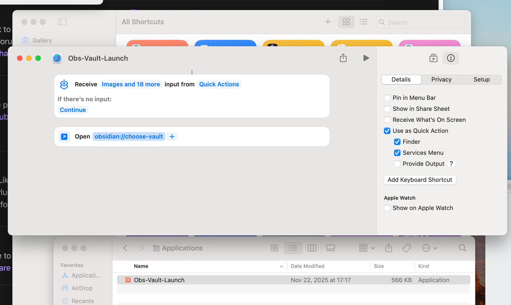The image size is (511, 305).
Task: Click the Finder tags icon
Action: 406,248
